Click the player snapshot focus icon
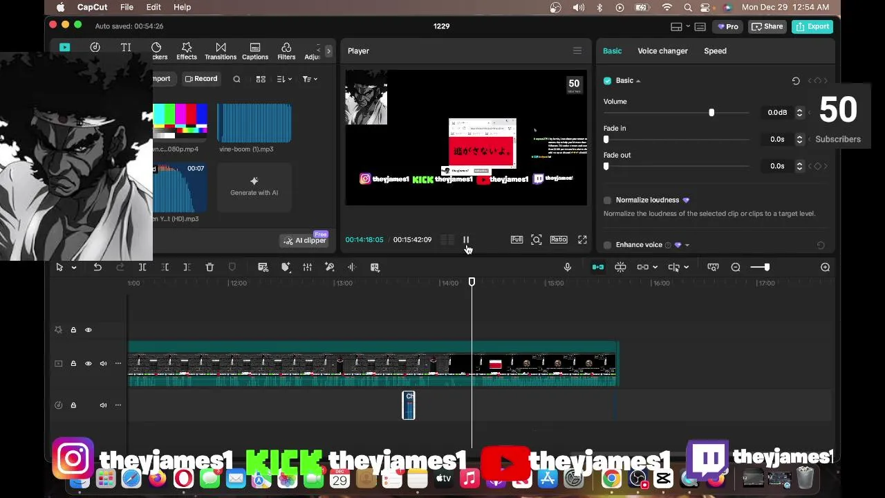The width and height of the screenshot is (885, 498). click(x=537, y=239)
